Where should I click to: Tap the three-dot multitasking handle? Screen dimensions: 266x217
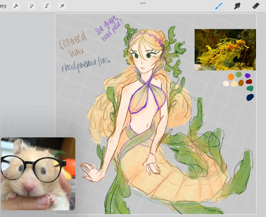[x=143, y=3]
